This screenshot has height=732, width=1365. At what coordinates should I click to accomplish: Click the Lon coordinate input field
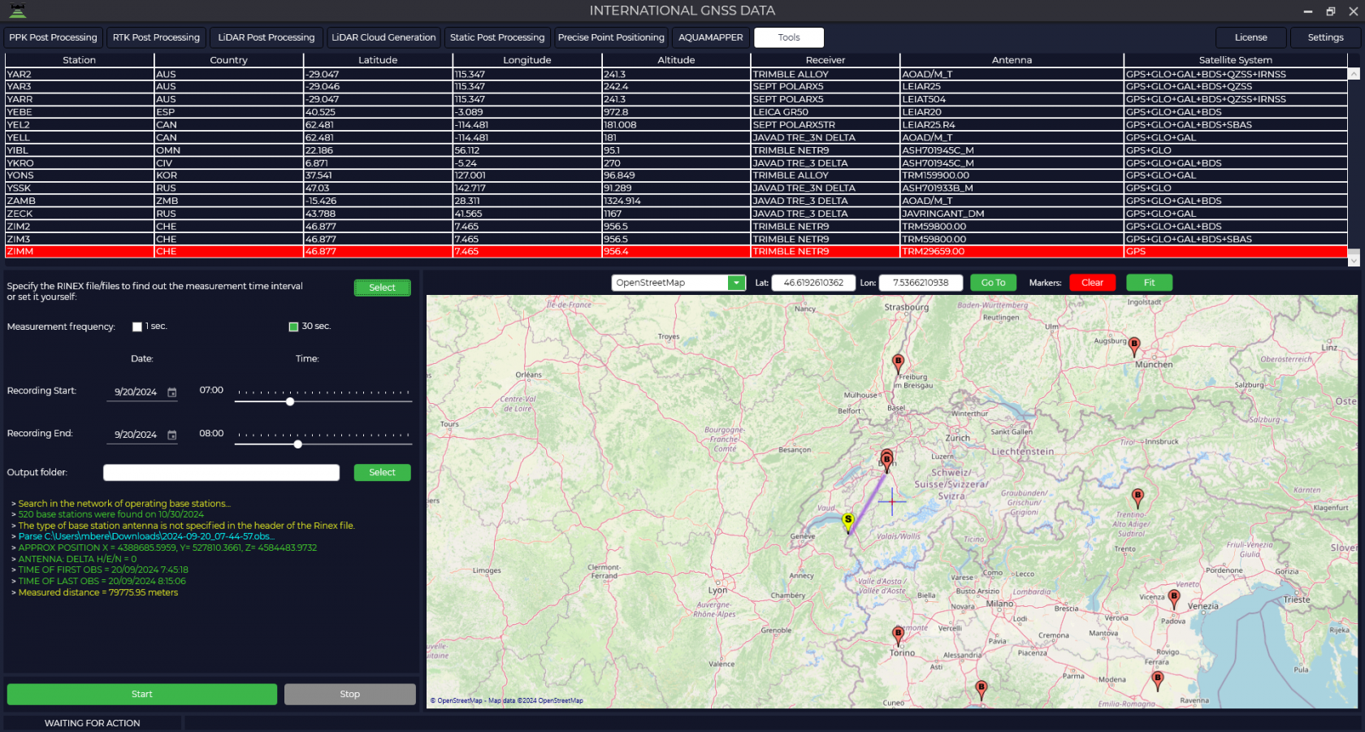point(921,283)
